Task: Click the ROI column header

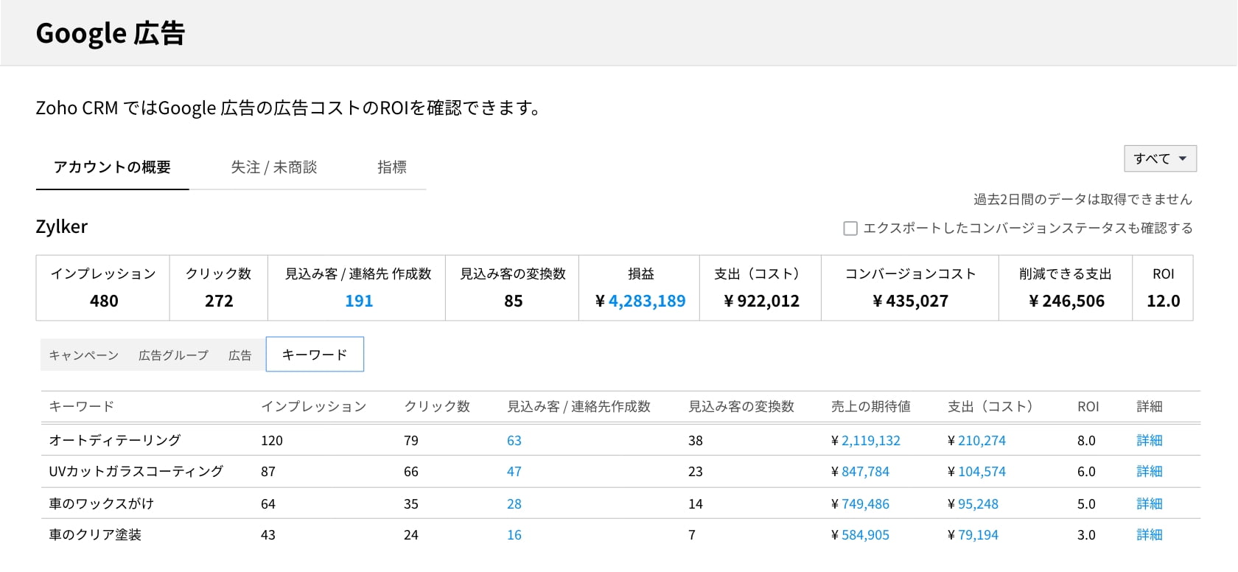Action: (1088, 407)
